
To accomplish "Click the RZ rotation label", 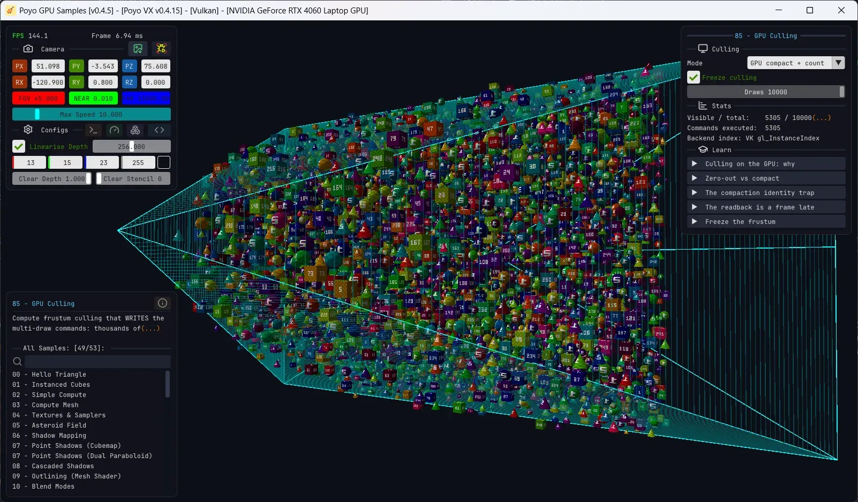I will [x=129, y=82].
